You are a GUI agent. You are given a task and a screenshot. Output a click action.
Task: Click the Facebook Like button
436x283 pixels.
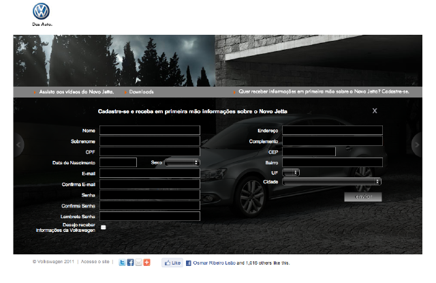point(172,263)
